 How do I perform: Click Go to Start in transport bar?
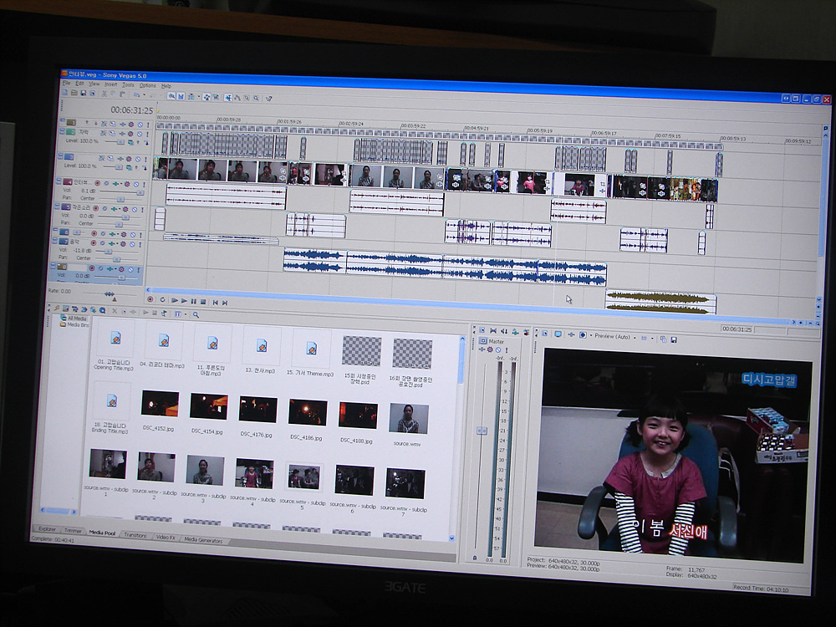pos(216,303)
